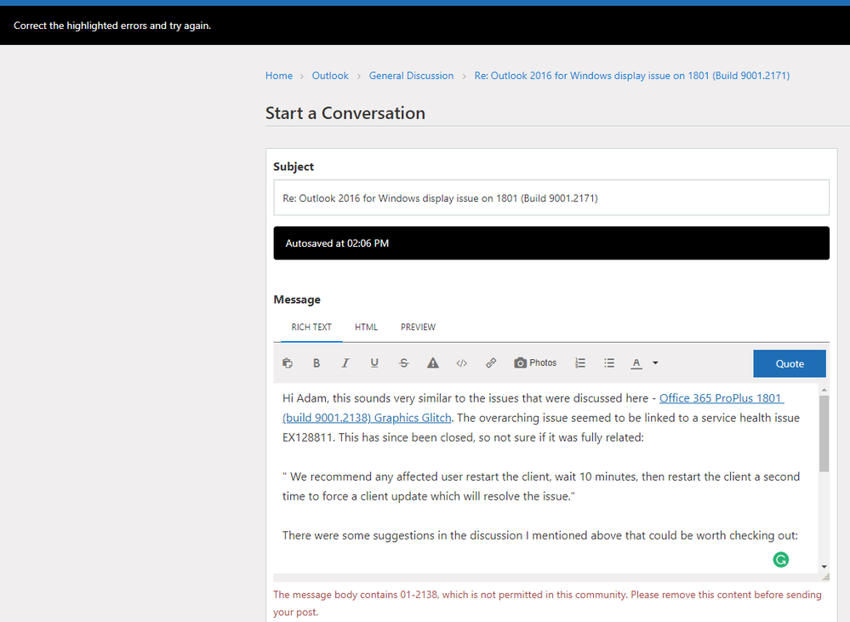Insert a hyperlink with the chain icon

pos(491,362)
